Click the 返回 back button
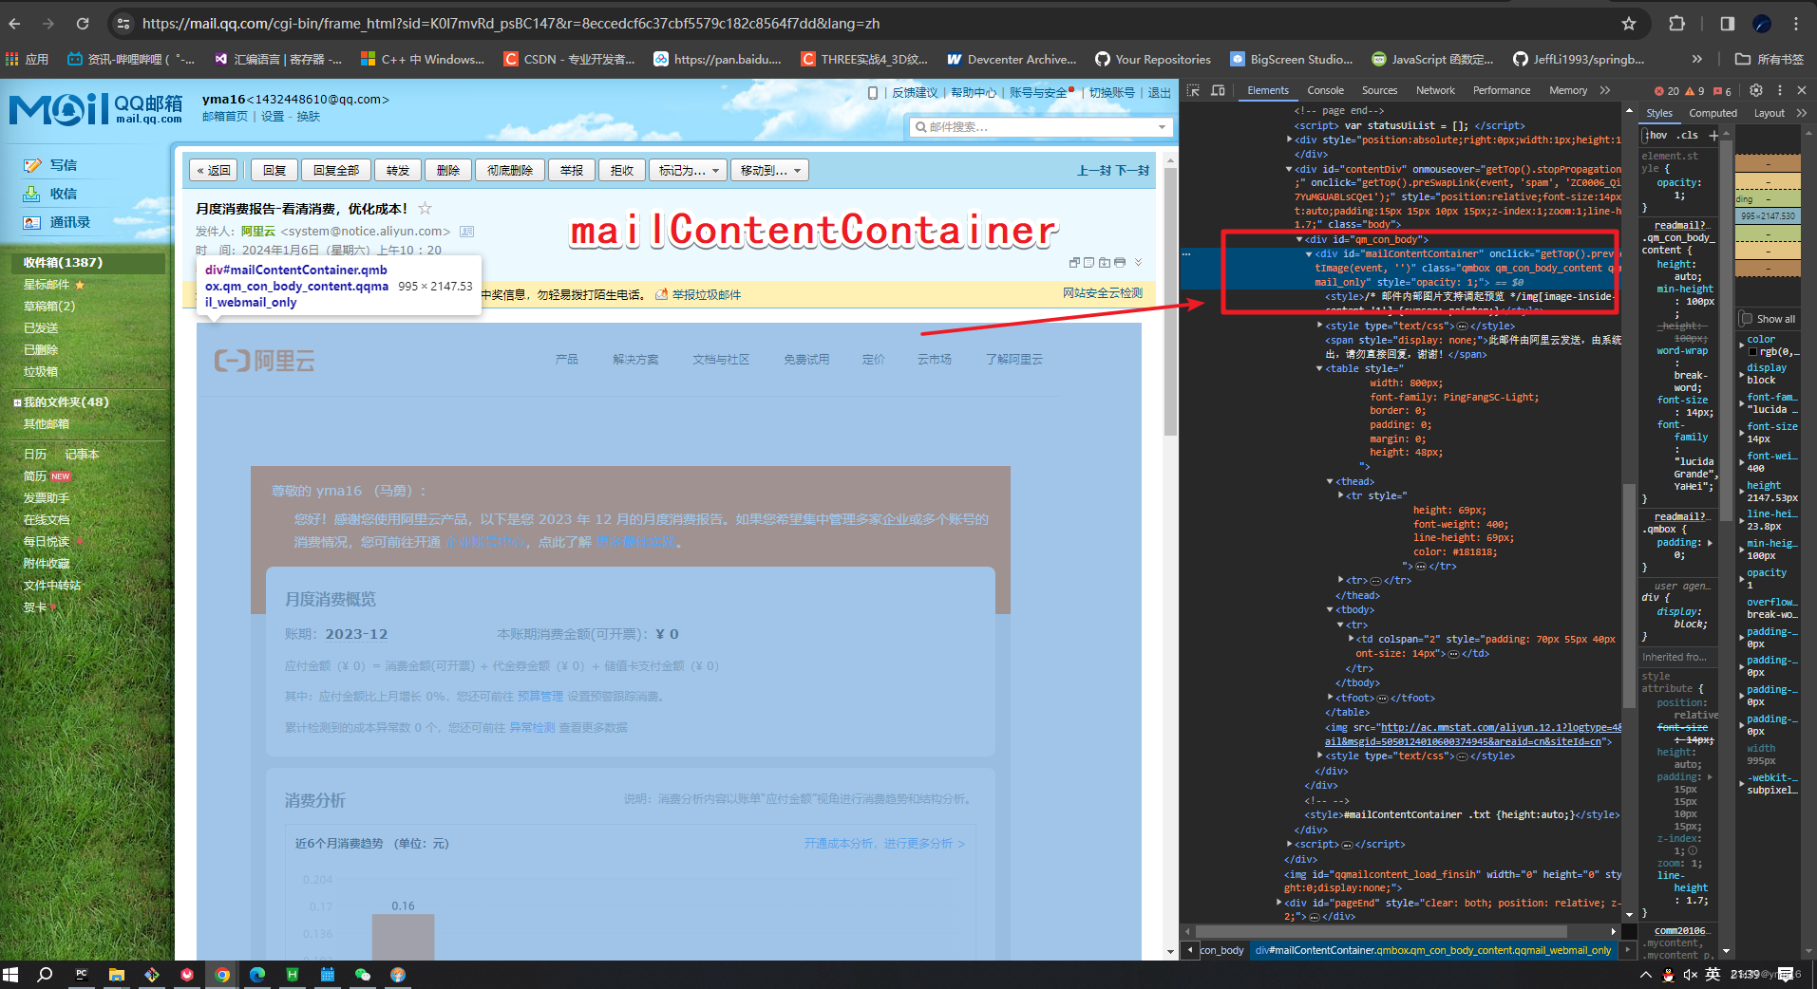Image resolution: width=1817 pixels, height=989 pixels. (x=214, y=170)
